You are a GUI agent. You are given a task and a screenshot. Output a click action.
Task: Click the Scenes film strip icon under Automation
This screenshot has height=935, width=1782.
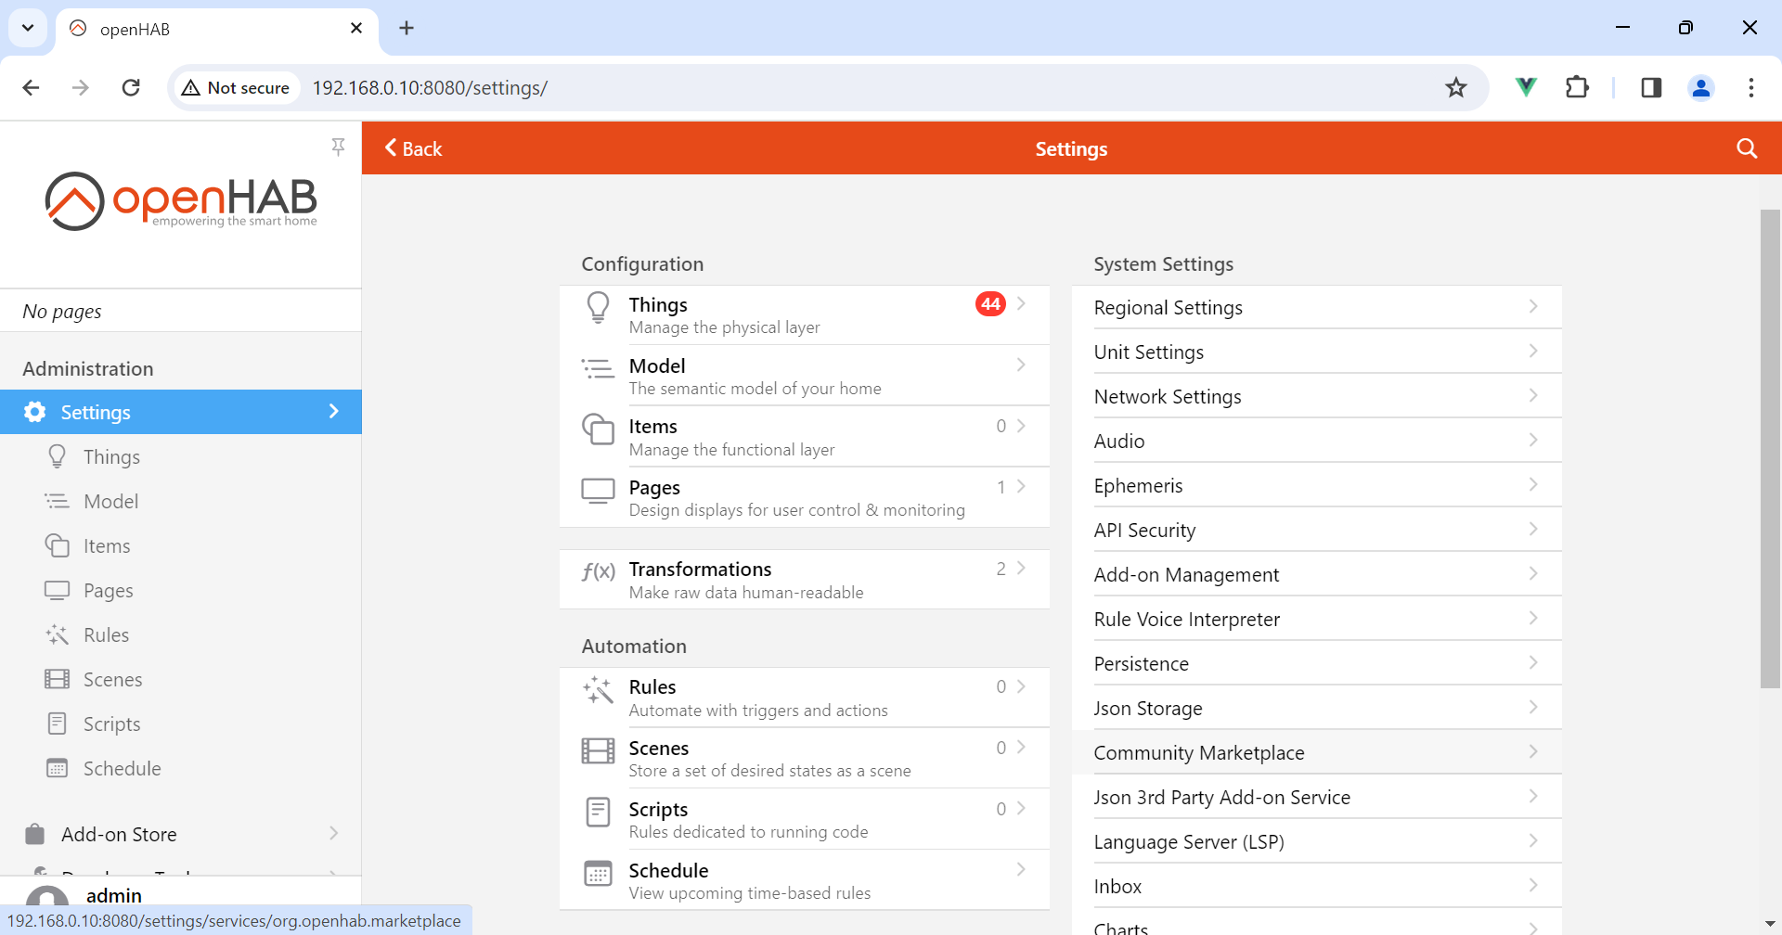click(x=598, y=750)
